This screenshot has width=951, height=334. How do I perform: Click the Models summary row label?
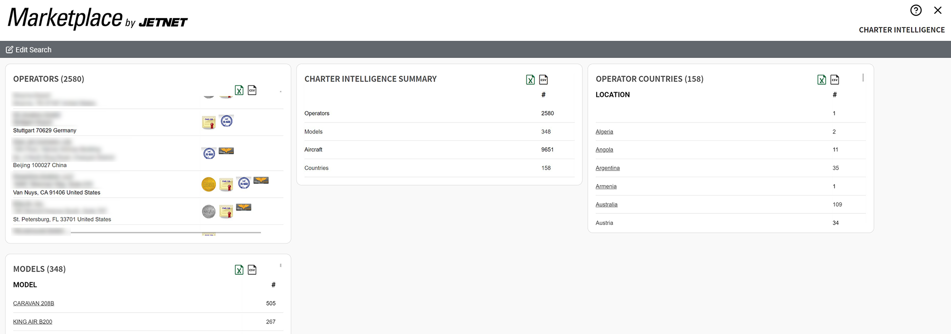(x=313, y=132)
